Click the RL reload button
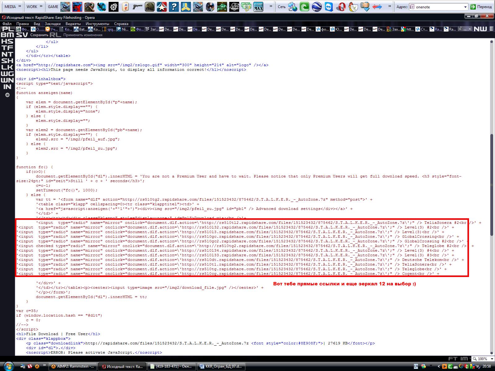Viewport: 495px width, 371px height. point(55,35)
